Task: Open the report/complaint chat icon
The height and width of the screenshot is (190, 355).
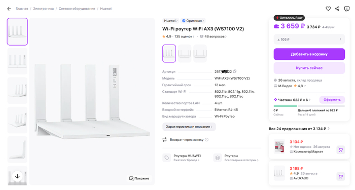Action: click(x=346, y=9)
